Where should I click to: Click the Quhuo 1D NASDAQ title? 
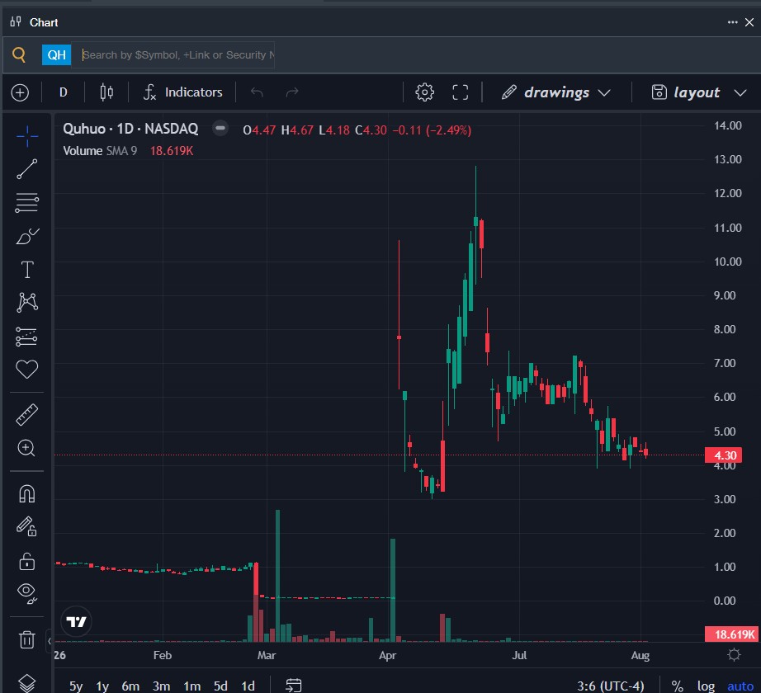(x=130, y=129)
